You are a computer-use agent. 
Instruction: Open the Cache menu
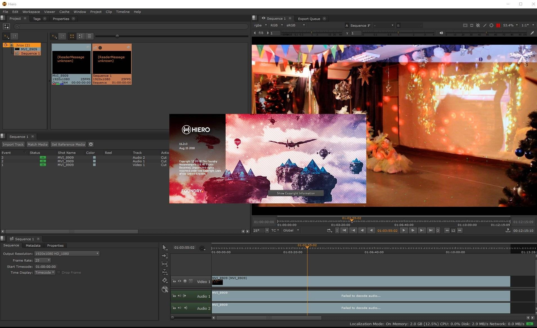(64, 12)
